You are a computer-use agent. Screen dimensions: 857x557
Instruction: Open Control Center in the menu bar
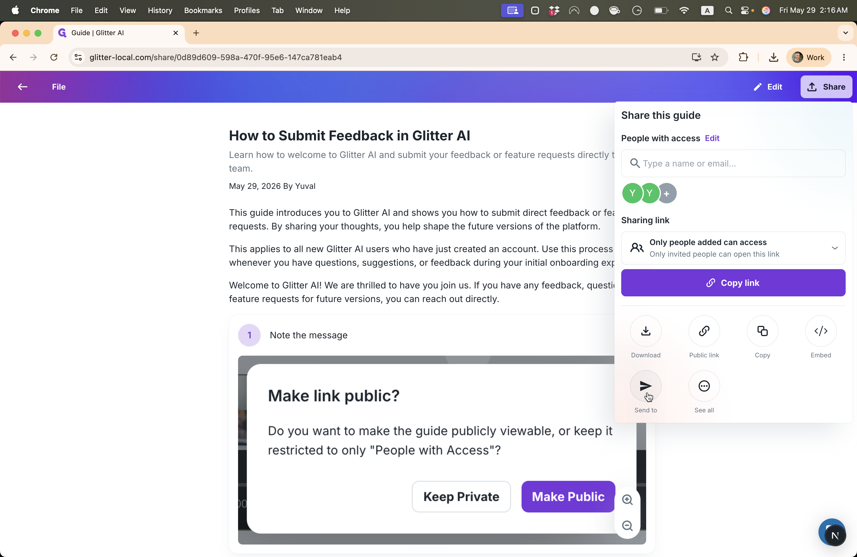(745, 10)
